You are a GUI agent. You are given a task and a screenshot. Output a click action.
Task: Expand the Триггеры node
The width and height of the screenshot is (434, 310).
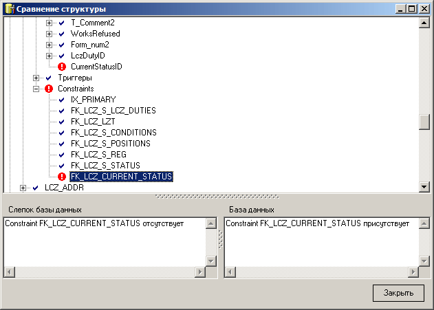[x=36, y=78]
